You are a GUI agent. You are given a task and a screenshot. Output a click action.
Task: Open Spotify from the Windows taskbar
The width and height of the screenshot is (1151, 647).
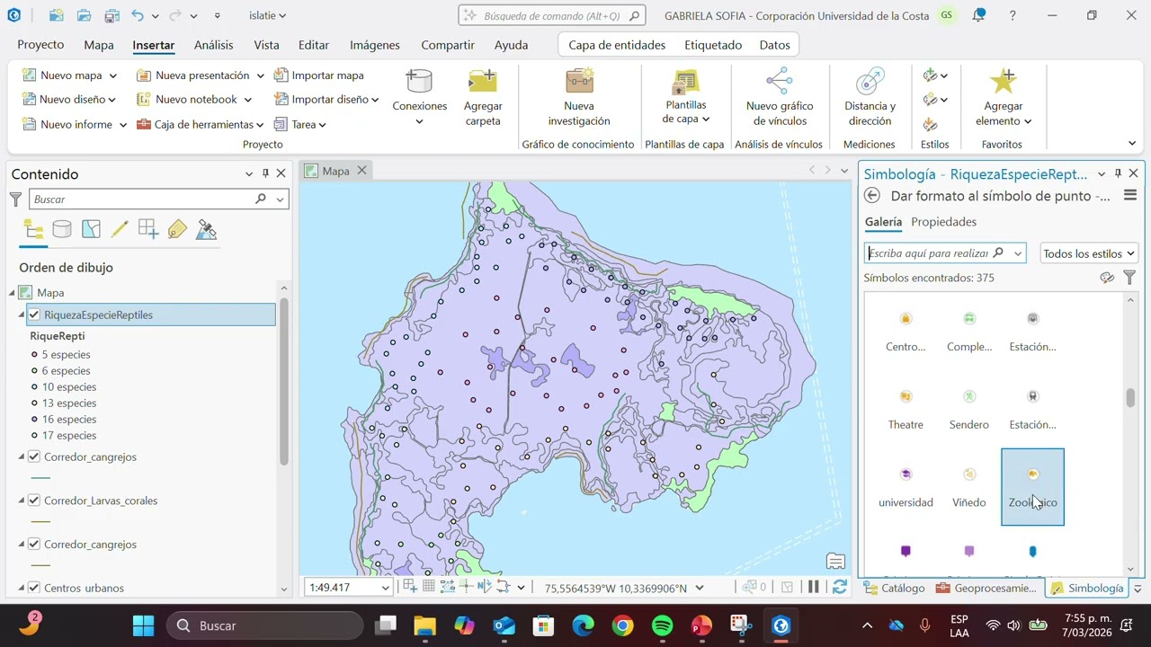(662, 625)
